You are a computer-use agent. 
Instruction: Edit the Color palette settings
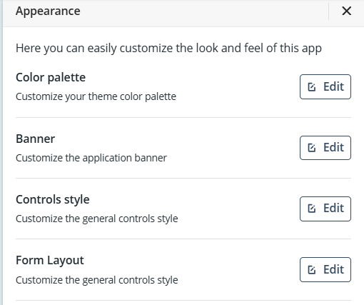click(x=325, y=86)
